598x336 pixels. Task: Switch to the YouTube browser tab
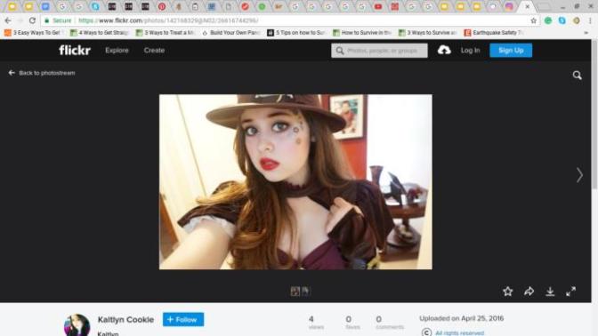pyautogui.click(x=378, y=6)
